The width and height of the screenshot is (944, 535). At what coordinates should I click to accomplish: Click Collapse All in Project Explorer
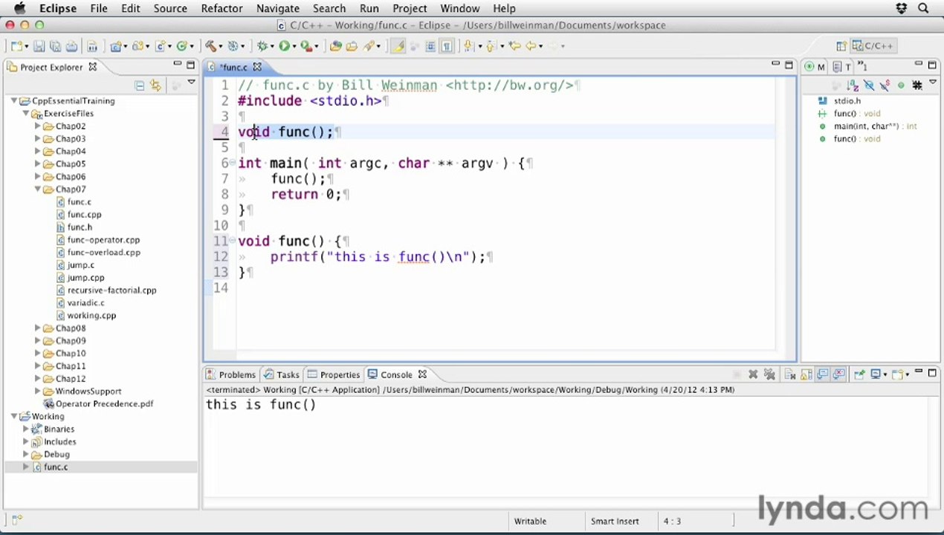click(139, 85)
